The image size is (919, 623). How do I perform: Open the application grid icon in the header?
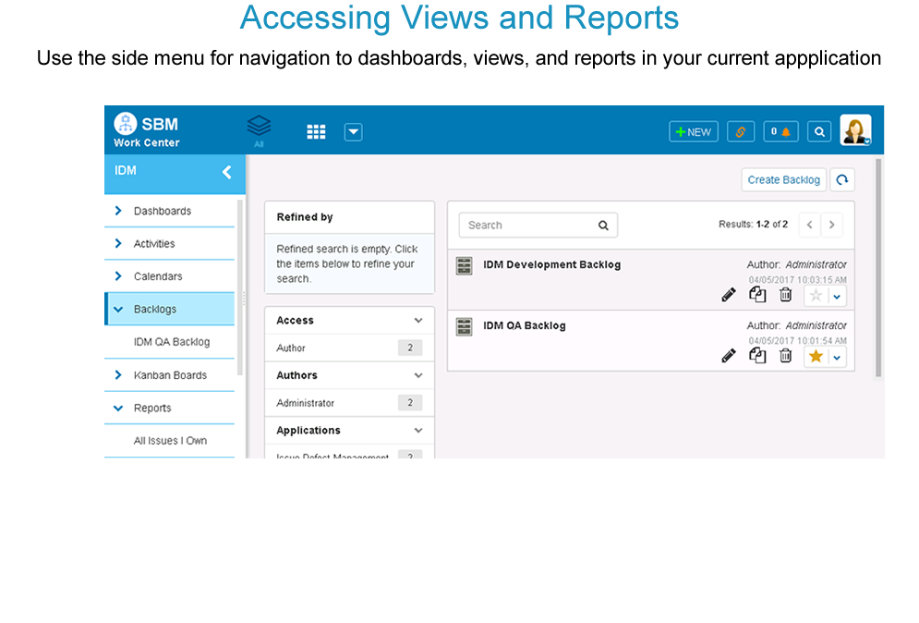pyautogui.click(x=316, y=132)
